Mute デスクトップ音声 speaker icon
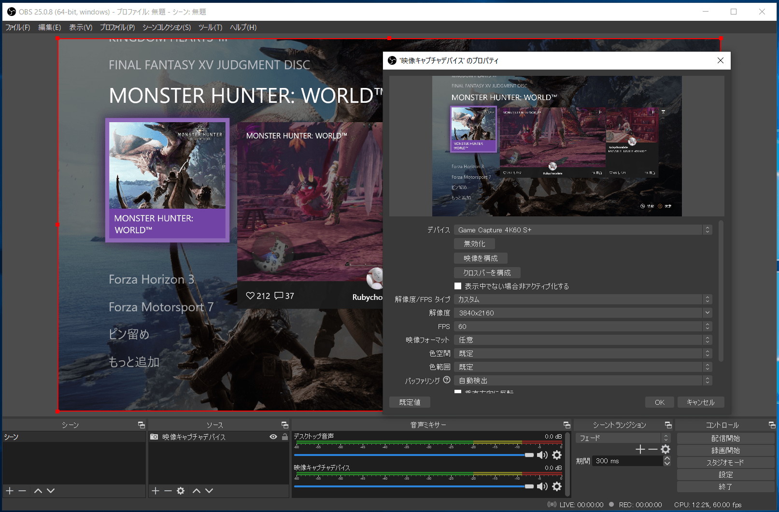The image size is (779, 512). tap(542, 455)
